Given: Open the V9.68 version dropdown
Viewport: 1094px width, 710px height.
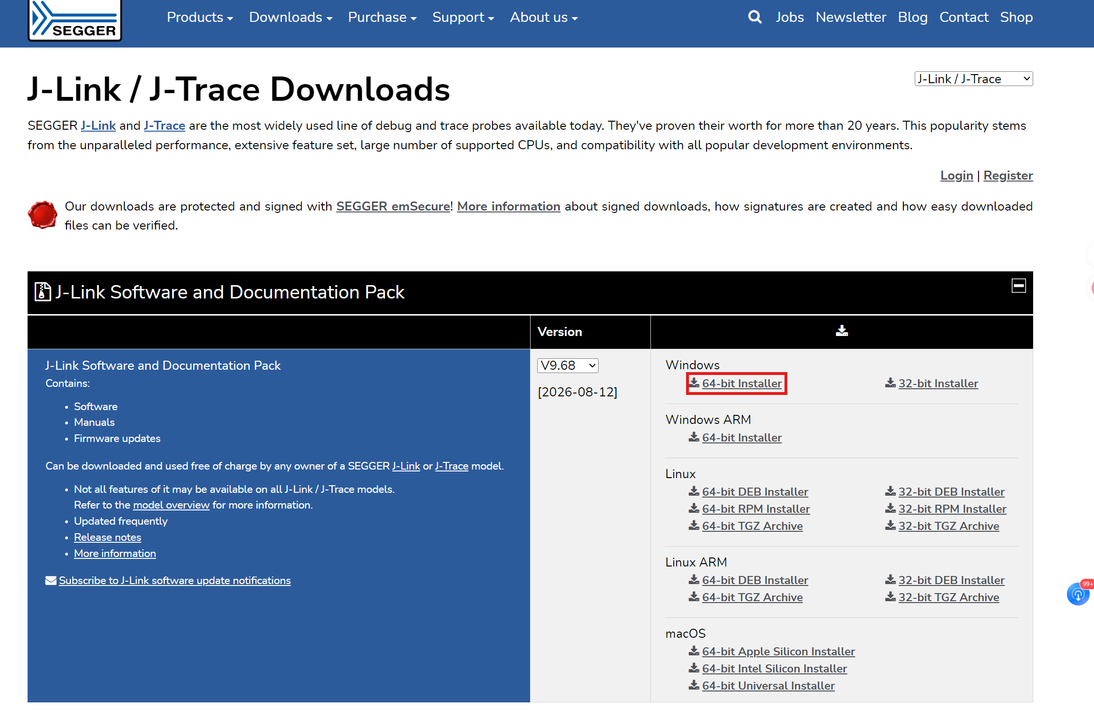Looking at the screenshot, I should click(568, 365).
